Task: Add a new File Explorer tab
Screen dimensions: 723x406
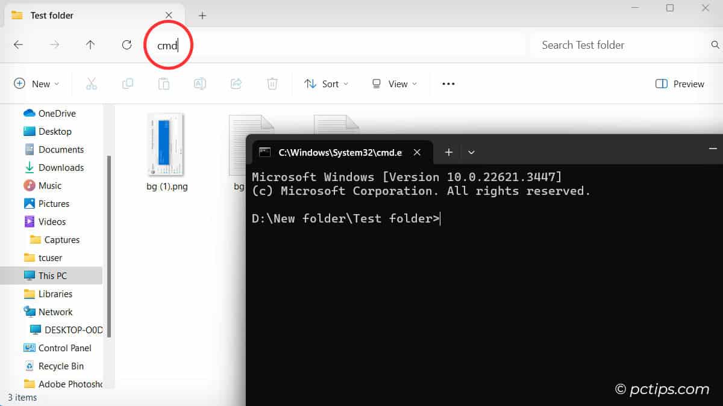Action: [202, 16]
